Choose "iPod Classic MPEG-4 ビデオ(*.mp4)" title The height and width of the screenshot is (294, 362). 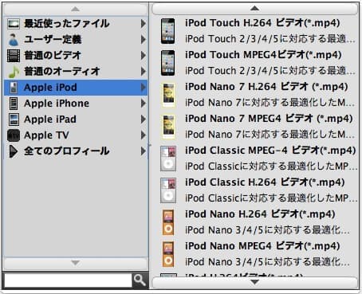(270, 151)
